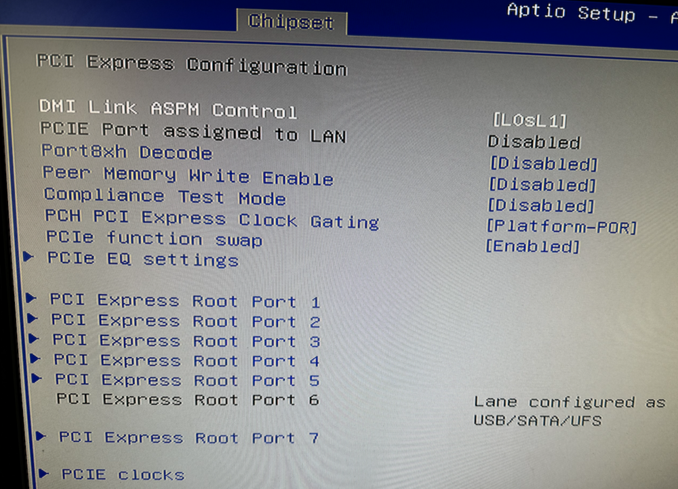Open PCI Express Root Port 2
The width and height of the screenshot is (678, 489).
click(186, 320)
